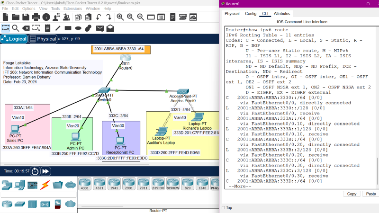Open the Config tab in Router0
The width and height of the screenshot is (379, 213).
(x=251, y=14)
